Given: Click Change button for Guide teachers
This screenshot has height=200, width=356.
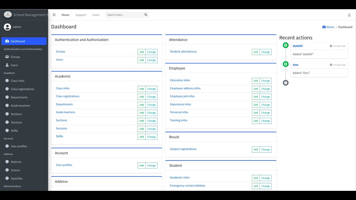Looking at the screenshot, I should click(x=152, y=113).
